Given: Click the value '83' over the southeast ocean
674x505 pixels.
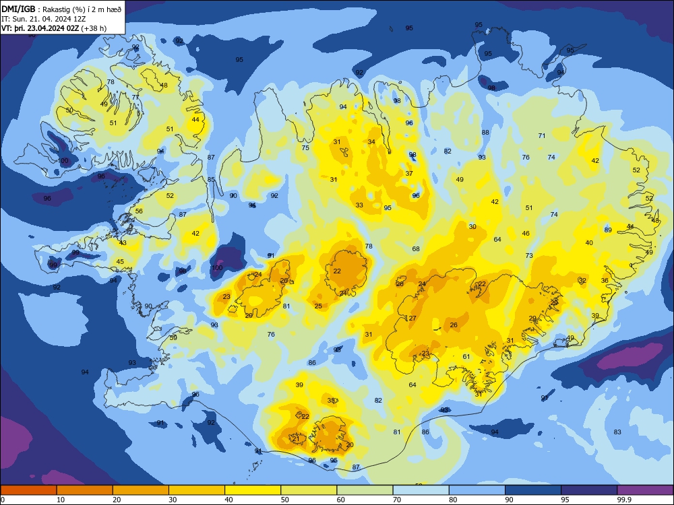Looking at the screenshot, I should click(617, 432).
